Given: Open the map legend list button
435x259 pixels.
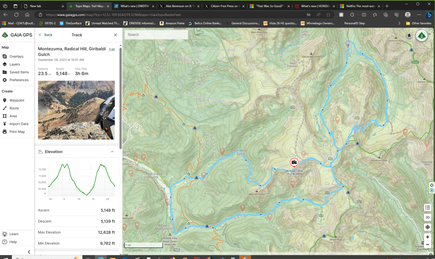Looking at the screenshot, I should pyautogui.click(x=427, y=208).
